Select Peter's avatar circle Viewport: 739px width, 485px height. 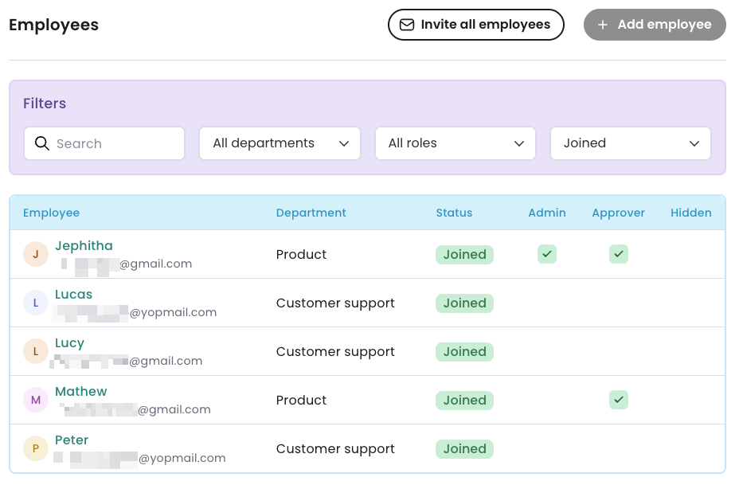coord(36,448)
